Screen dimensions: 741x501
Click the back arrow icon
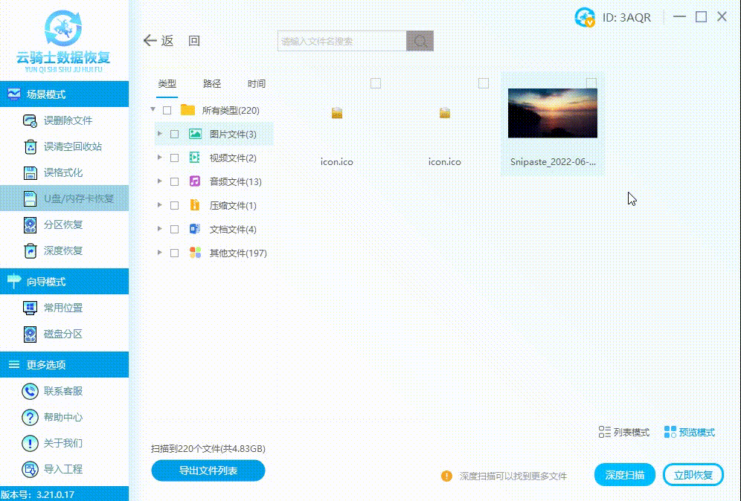(150, 41)
